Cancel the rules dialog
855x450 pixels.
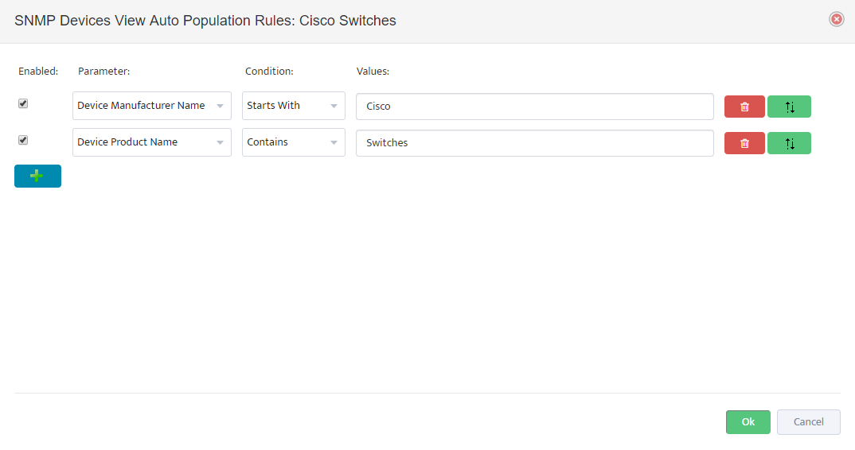tap(809, 422)
